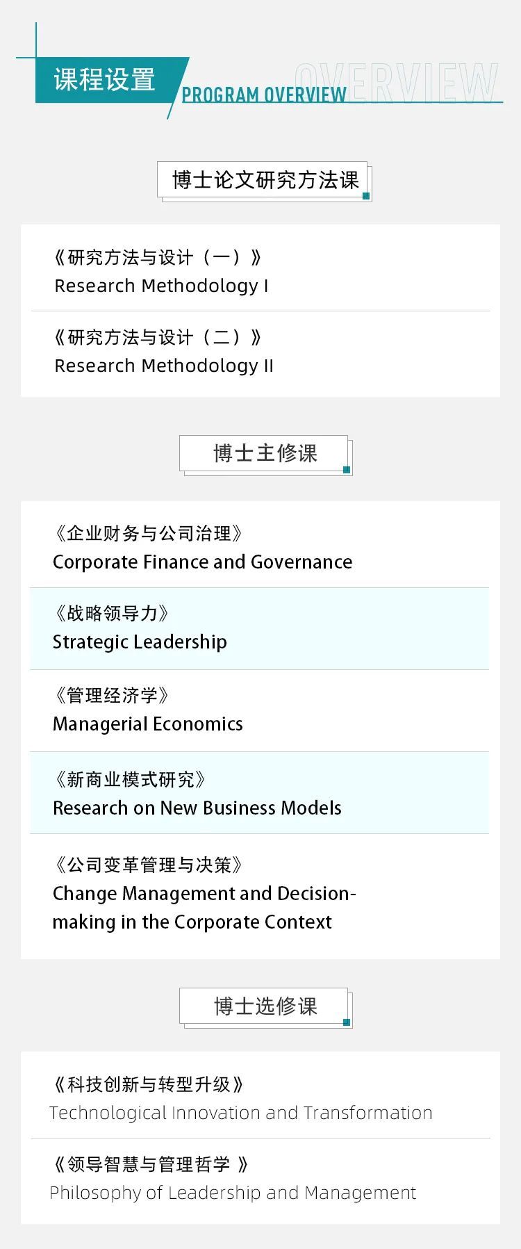Viewport: 521px width, 1249px height.
Task: Open Philosophy of Leadership and Management course
Action: coord(260,1179)
